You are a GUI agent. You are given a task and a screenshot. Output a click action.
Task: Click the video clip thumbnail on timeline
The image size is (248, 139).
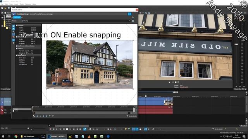[x=168, y=103]
